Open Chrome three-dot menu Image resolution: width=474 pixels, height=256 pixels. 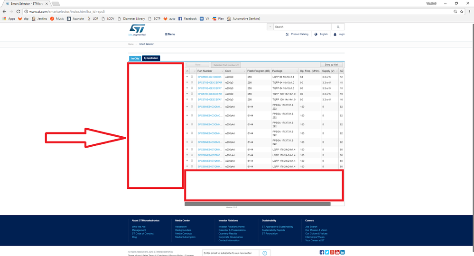click(469, 11)
